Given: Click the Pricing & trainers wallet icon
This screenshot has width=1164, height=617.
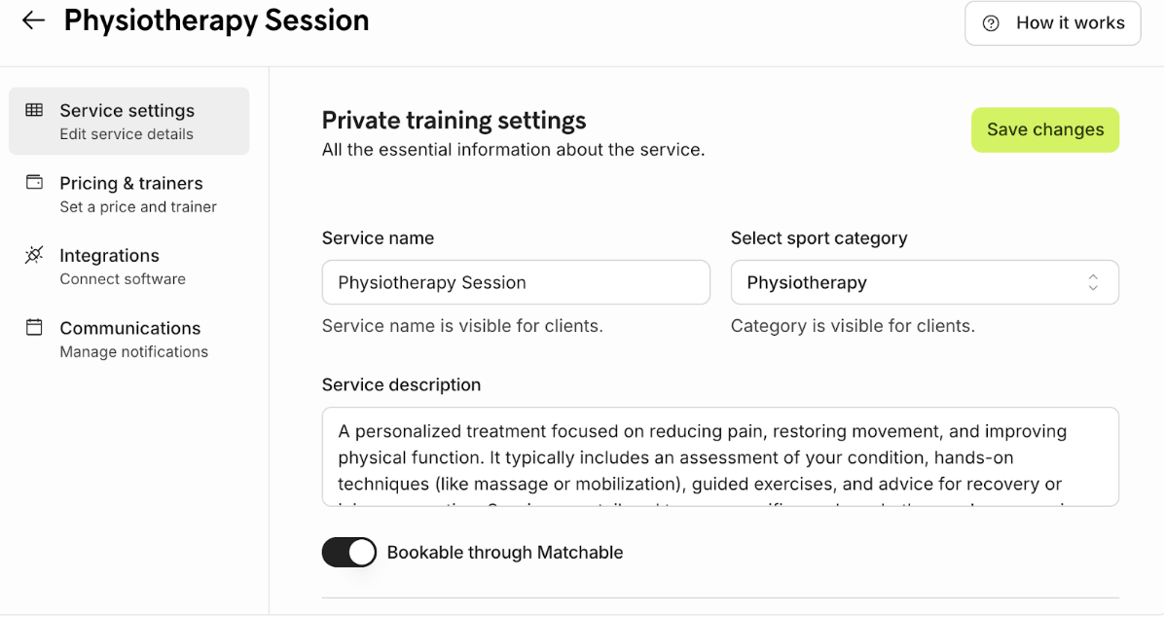Looking at the screenshot, I should coord(34,182).
